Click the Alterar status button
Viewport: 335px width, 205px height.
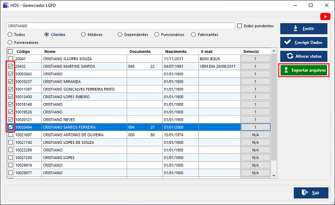tap(304, 56)
